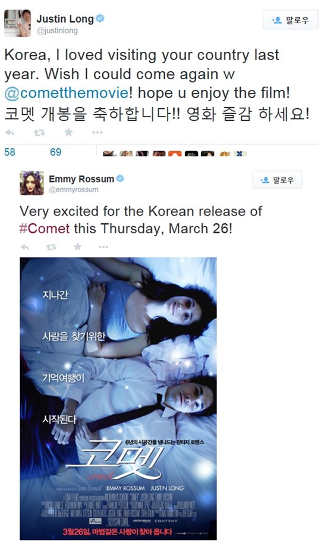
Task: Open the #Comet hashtag link
Action: (x=45, y=229)
